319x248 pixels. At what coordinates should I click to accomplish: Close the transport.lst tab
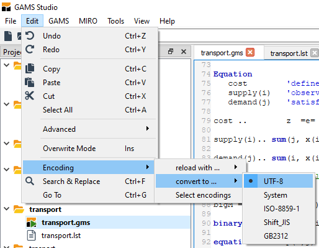[315, 53]
